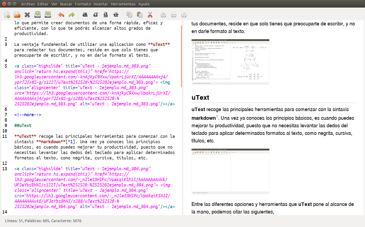This screenshot has height=227, width=365.
Task: Open a file using the folder icon
Action: tap(17, 15)
